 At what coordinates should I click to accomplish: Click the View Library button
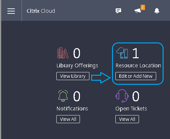pyautogui.click(x=73, y=76)
